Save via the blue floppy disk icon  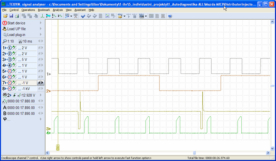coord(11,16)
